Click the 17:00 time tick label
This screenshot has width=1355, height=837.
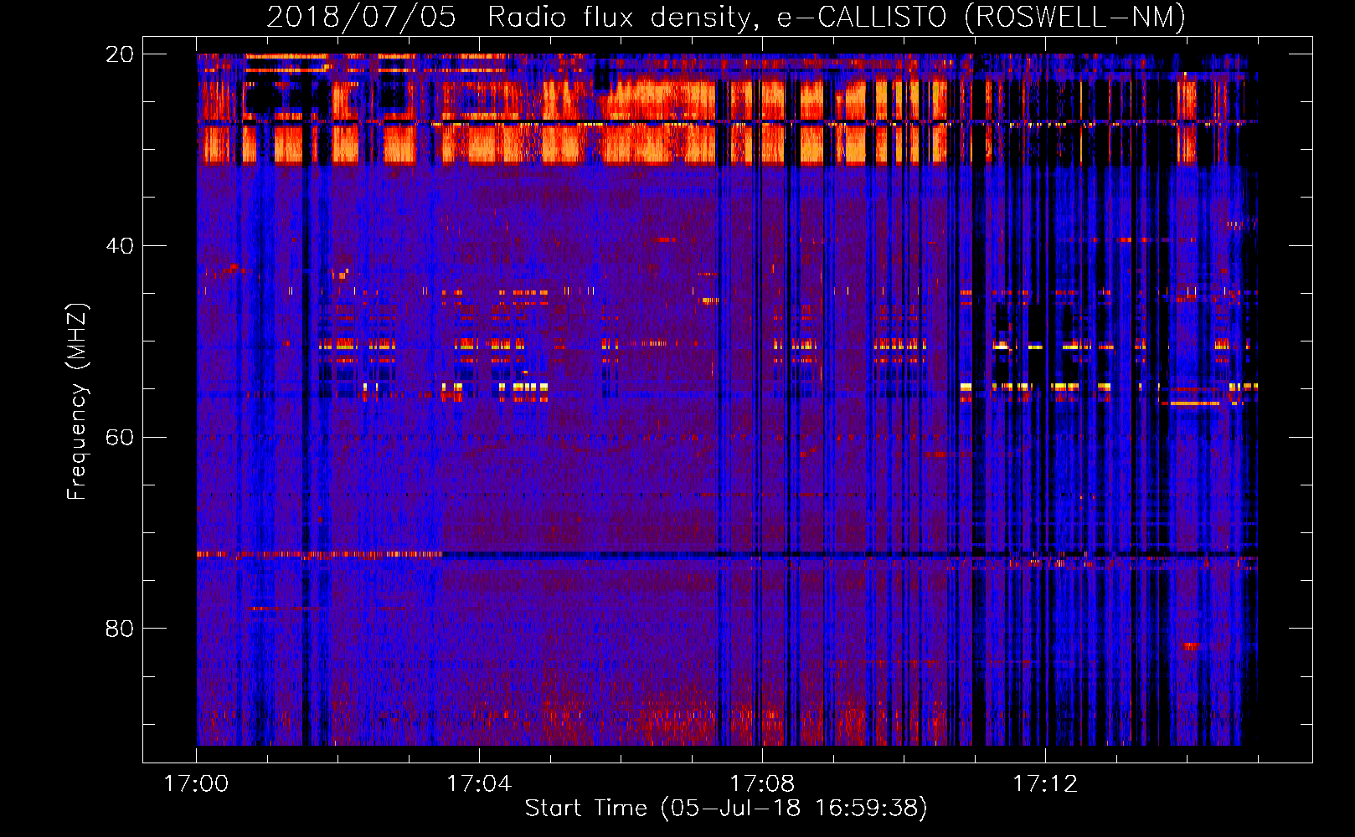point(196,784)
